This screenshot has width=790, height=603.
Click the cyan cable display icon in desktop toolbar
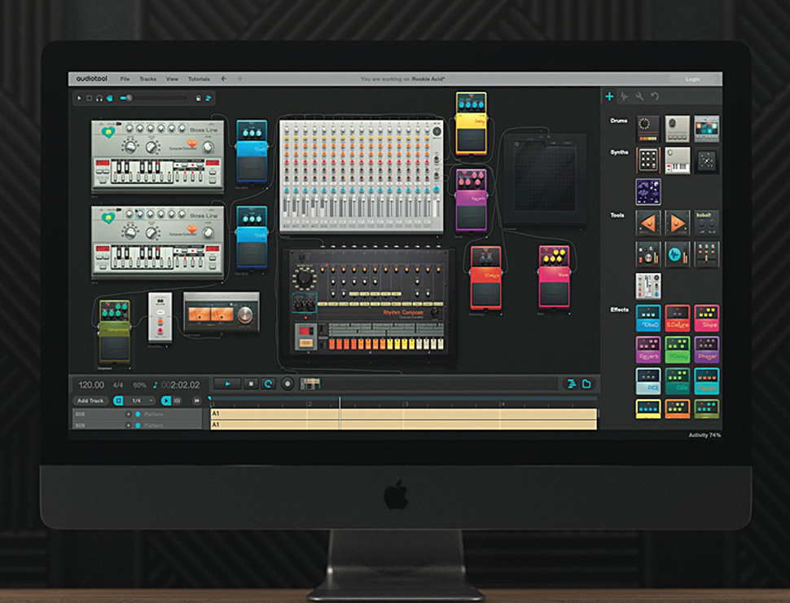coord(208,99)
